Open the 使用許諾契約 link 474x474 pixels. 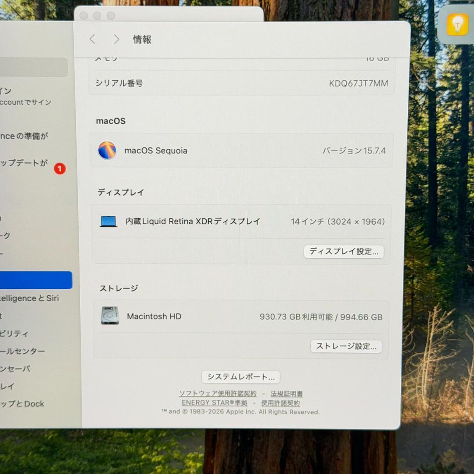281,402
